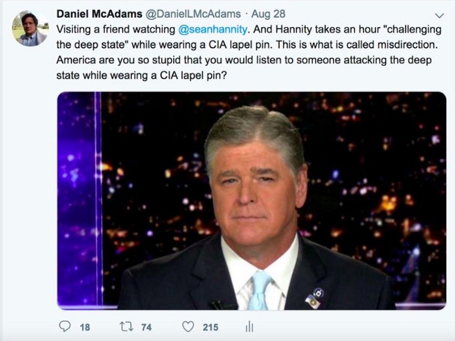The width and height of the screenshot is (455, 341).
Task: Click the like count 215
Action: click(210, 327)
